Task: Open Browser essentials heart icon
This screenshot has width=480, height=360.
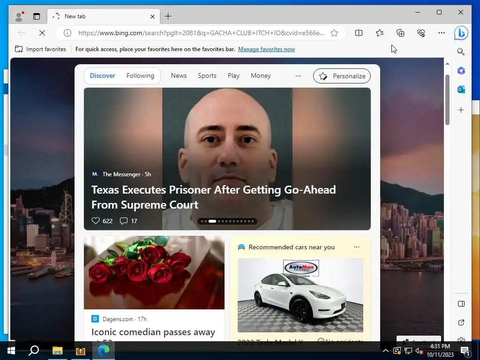Action: point(421,33)
